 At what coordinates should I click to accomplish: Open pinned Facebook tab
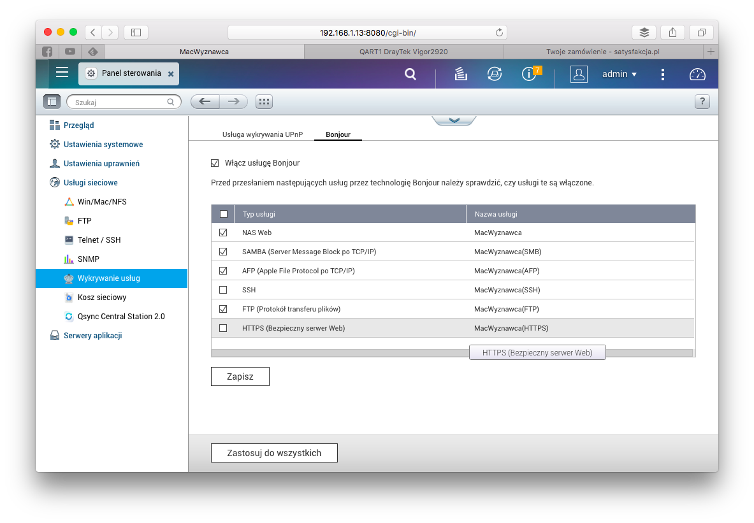pos(47,52)
